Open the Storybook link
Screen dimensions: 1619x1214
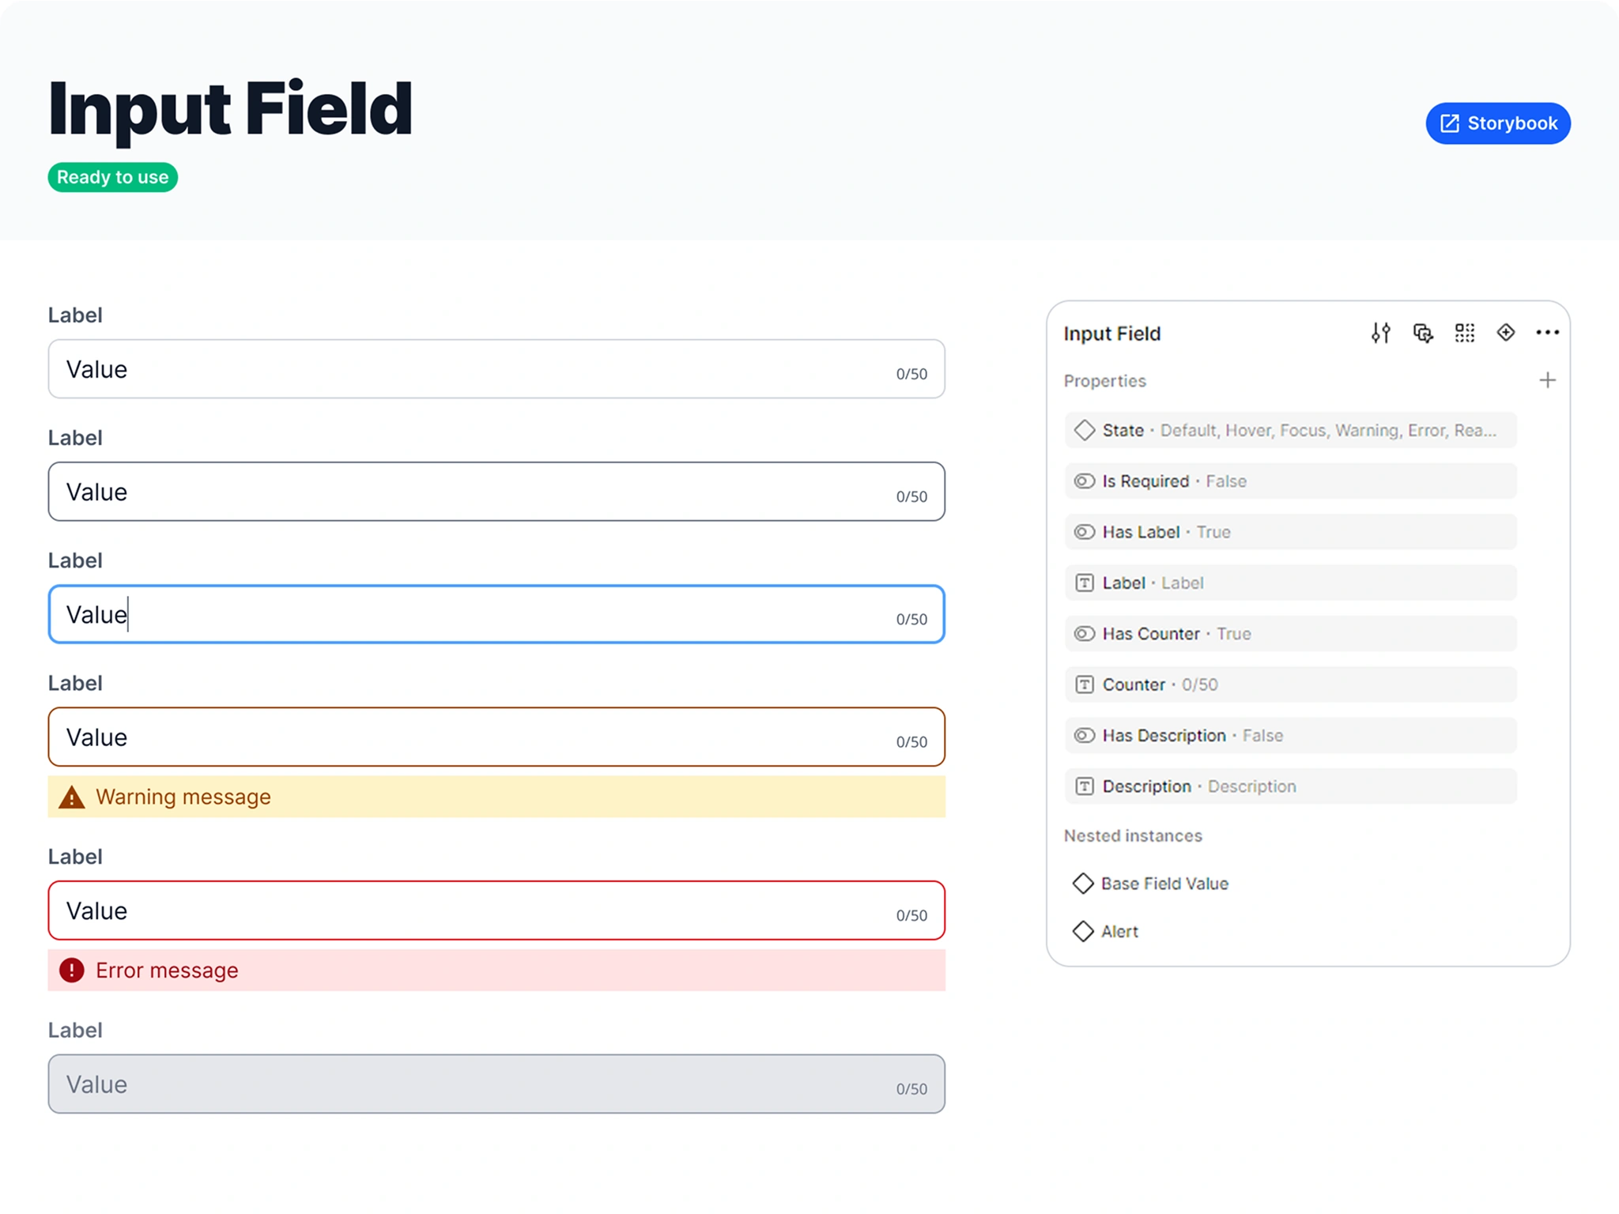coord(1496,123)
